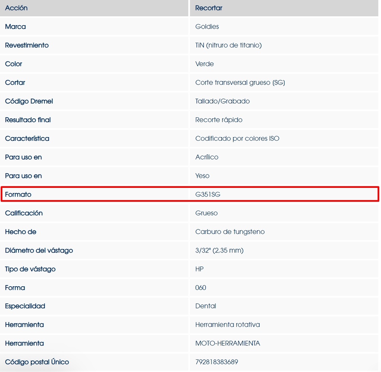The height and width of the screenshot is (372, 381).
Task: Click the Código Dremel label
Action: (29, 101)
